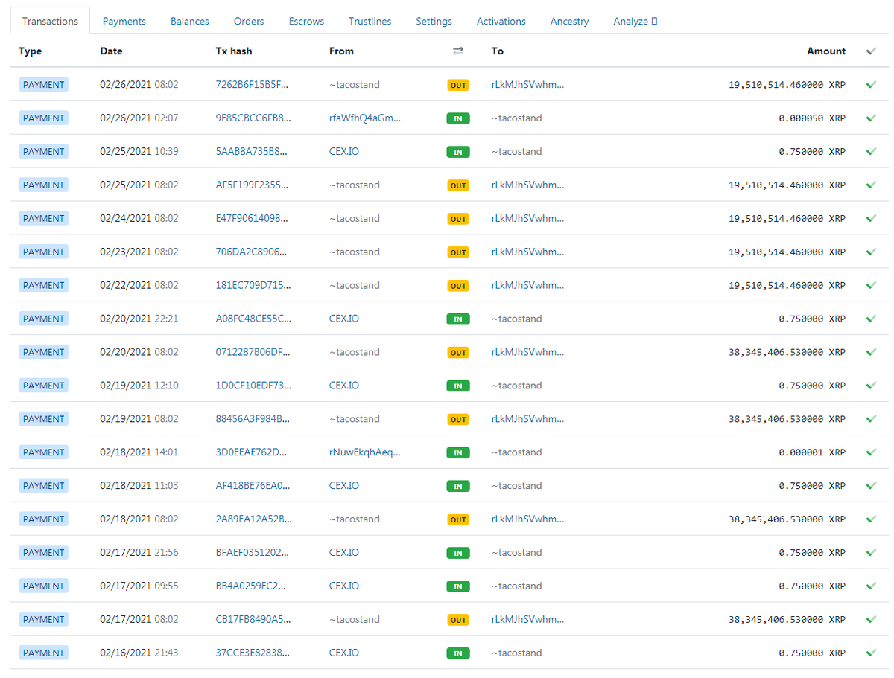Open CEX.IO sender on 02/16/2021 21:43
Screen dimensions: 894x678
tap(343, 653)
